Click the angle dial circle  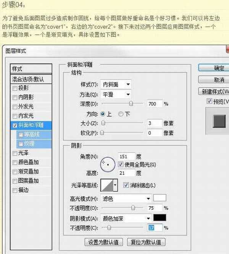(108, 164)
